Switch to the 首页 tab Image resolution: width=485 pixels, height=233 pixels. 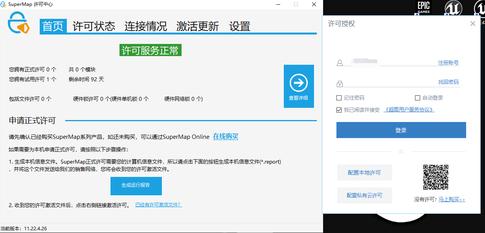click(x=53, y=26)
